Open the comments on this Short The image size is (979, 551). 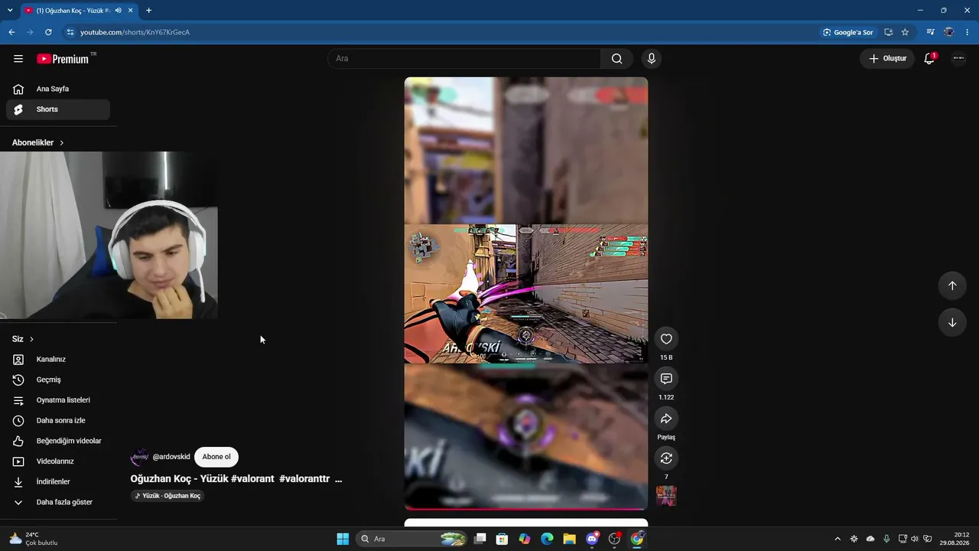pyautogui.click(x=666, y=379)
